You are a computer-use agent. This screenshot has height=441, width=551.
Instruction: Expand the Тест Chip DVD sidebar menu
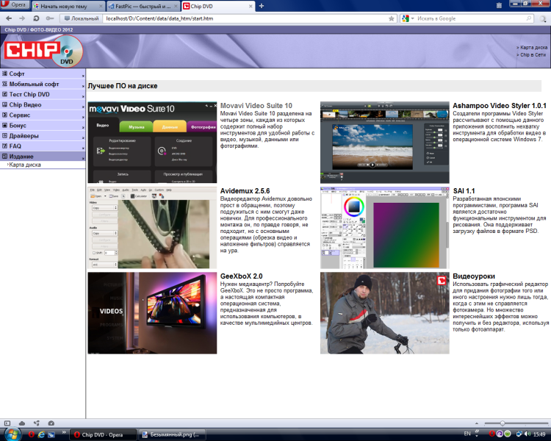coord(43,94)
